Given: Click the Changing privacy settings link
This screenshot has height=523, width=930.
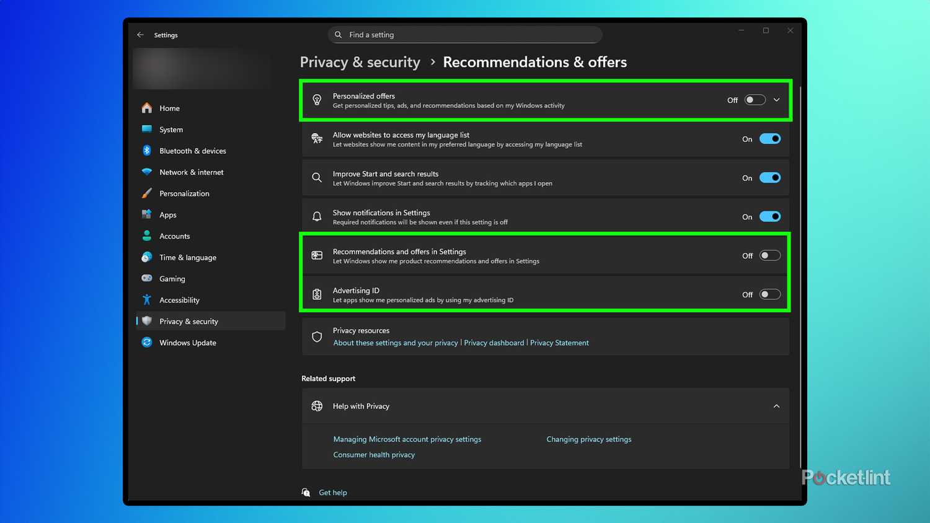Looking at the screenshot, I should tap(588, 439).
